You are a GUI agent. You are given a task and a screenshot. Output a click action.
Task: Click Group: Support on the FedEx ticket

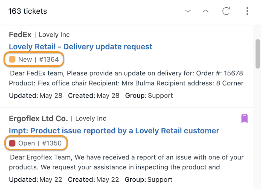click(149, 96)
